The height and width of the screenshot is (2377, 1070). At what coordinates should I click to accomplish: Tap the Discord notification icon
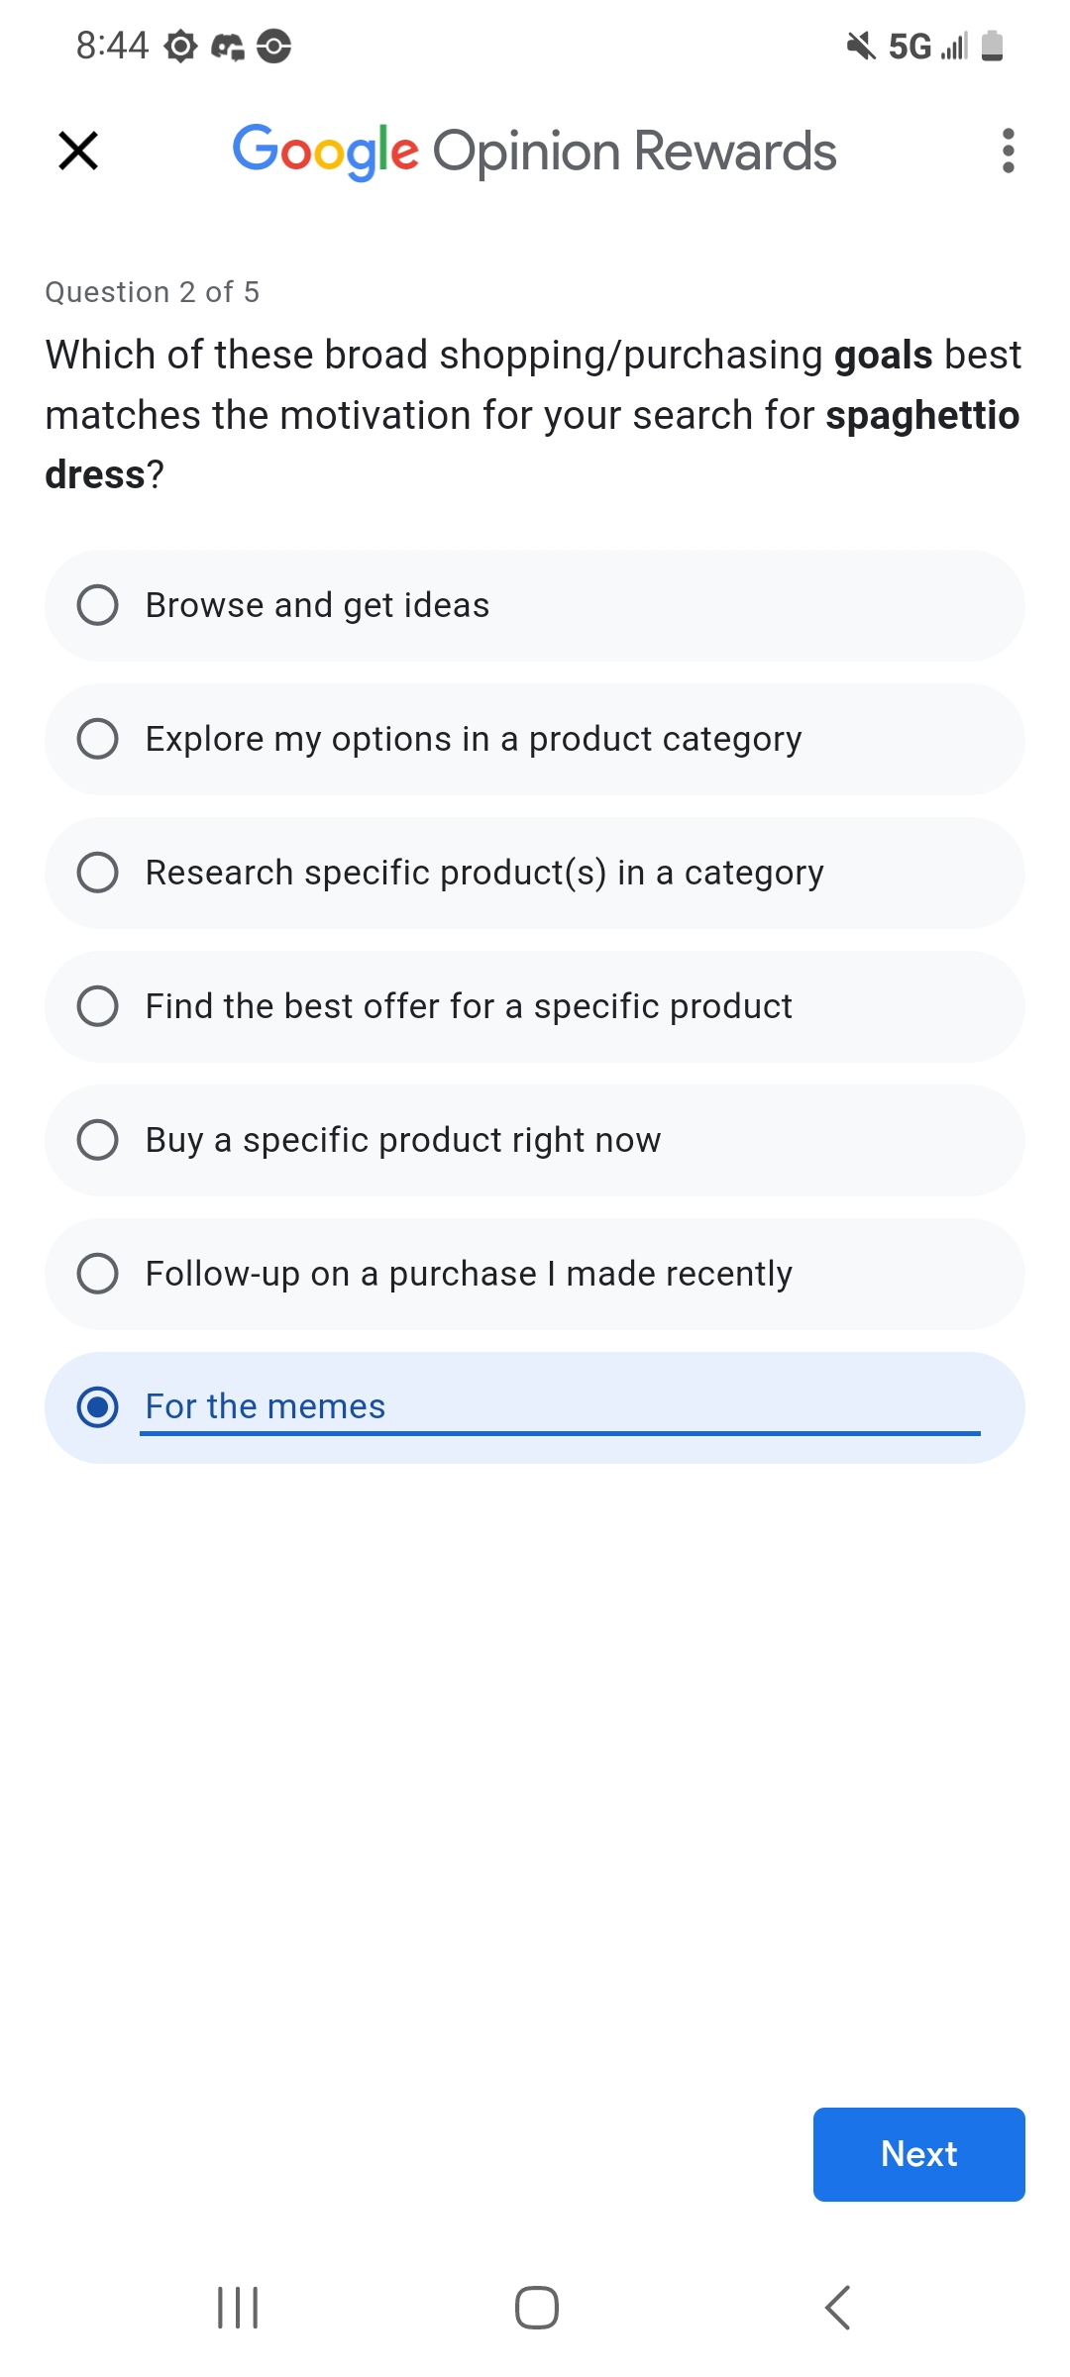[228, 47]
